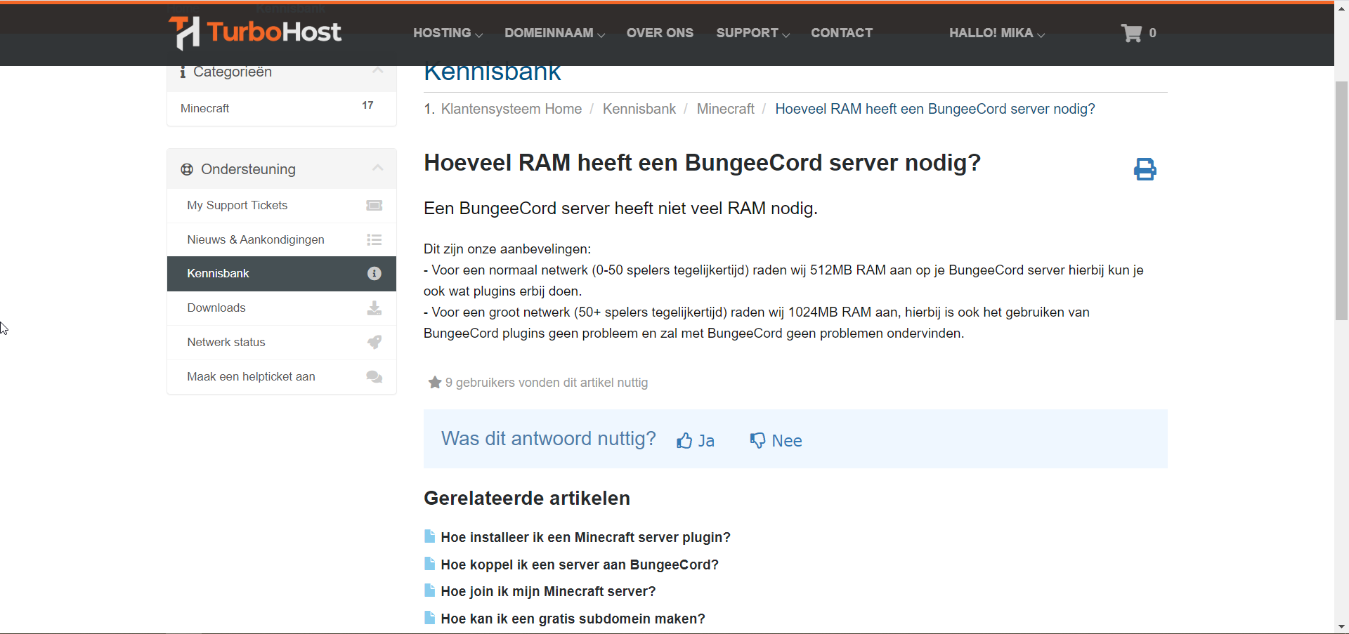Open the shopping cart icon
This screenshot has width=1349, height=634.
point(1131,33)
